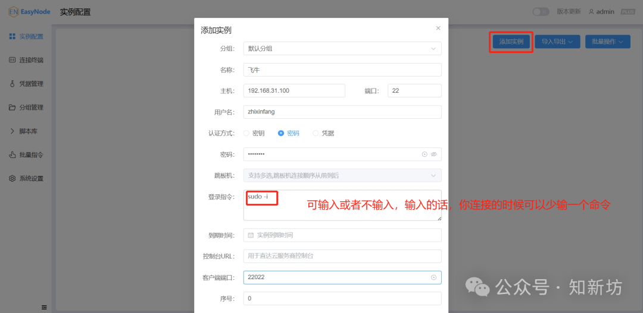Click the admin username in header
643x313 pixels.
coord(605,11)
